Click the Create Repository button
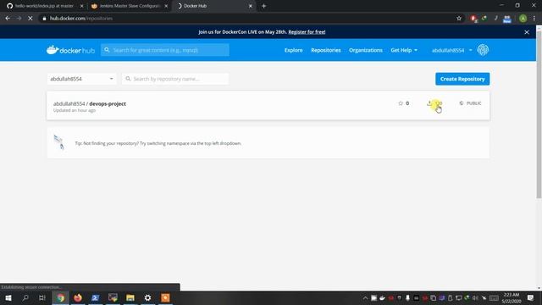 tap(462, 79)
